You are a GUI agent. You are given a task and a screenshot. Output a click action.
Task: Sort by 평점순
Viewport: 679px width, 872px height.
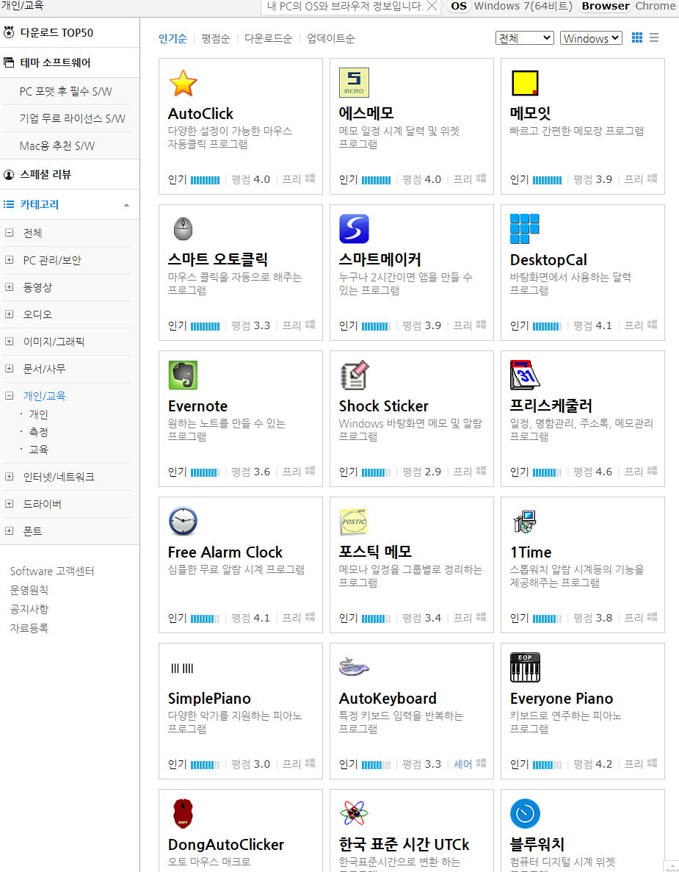click(216, 38)
